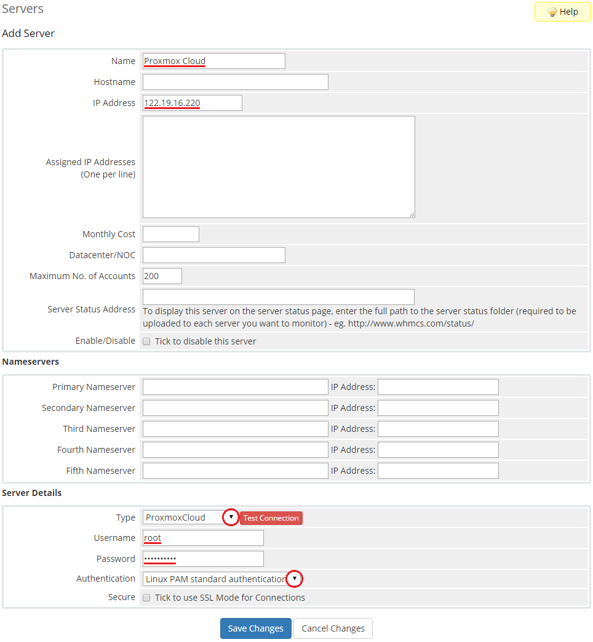
Task: Click the Assigned IP Addresses text area
Action: coord(279,167)
